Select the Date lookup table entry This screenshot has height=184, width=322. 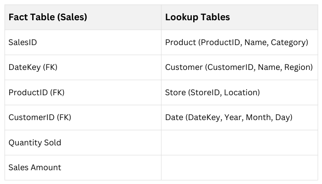[229, 117]
